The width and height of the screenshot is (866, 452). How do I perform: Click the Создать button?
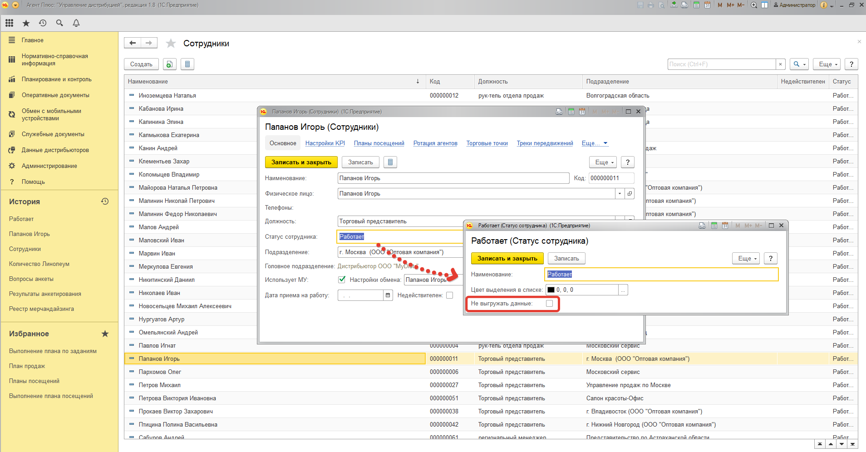pos(141,64)
